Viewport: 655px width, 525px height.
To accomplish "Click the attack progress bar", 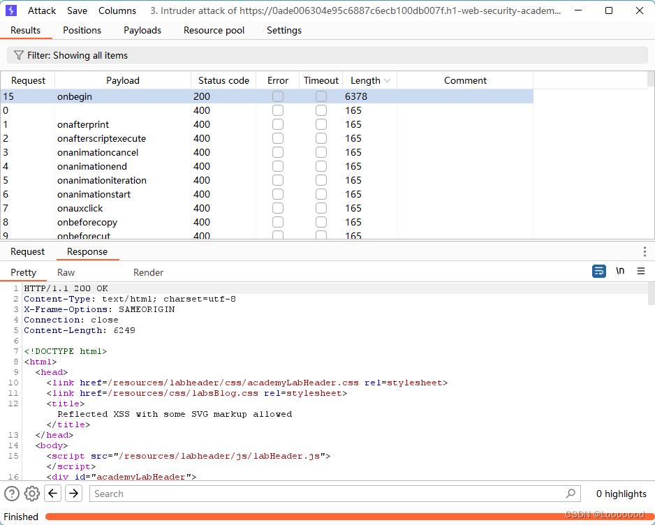I will click(x=350, y=517).
